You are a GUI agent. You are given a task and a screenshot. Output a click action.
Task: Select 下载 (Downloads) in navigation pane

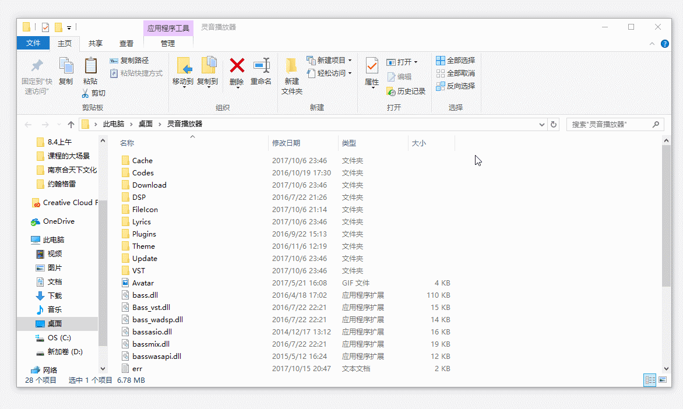pyautogui.click(x=48, y=296)
